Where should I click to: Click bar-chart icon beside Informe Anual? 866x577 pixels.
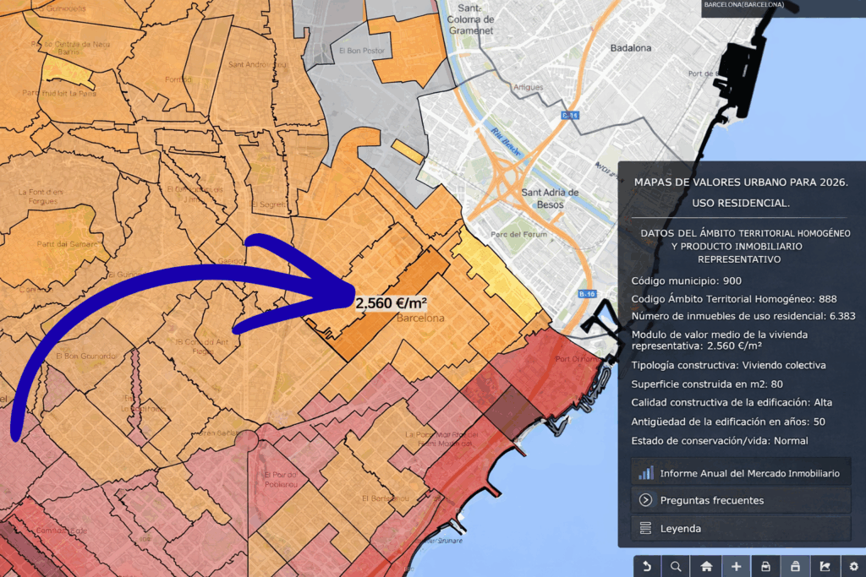click(646, 473)
